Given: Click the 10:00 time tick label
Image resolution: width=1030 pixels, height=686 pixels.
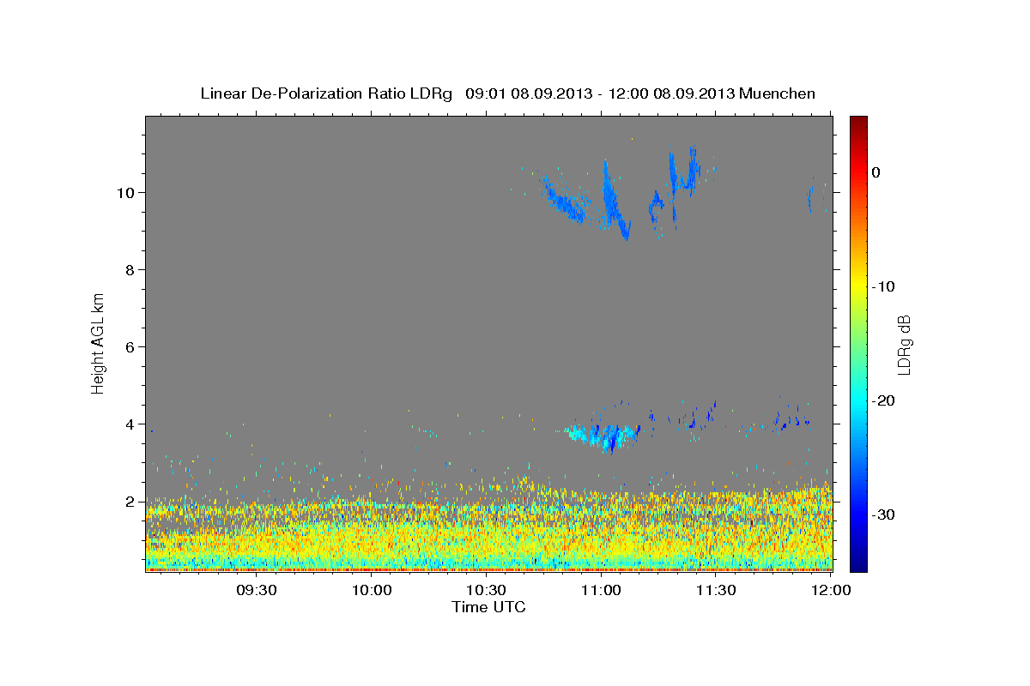Looking at the screenshot, I should tap(373, 591).
